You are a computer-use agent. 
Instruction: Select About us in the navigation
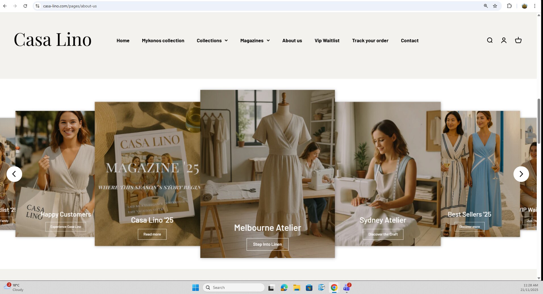click(292, 40)
